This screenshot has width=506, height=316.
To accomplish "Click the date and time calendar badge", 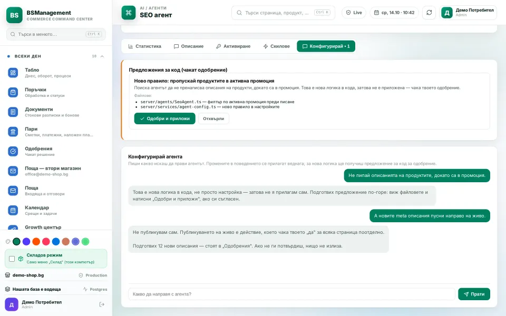I will pyautogui.click(x=394, y=13).
